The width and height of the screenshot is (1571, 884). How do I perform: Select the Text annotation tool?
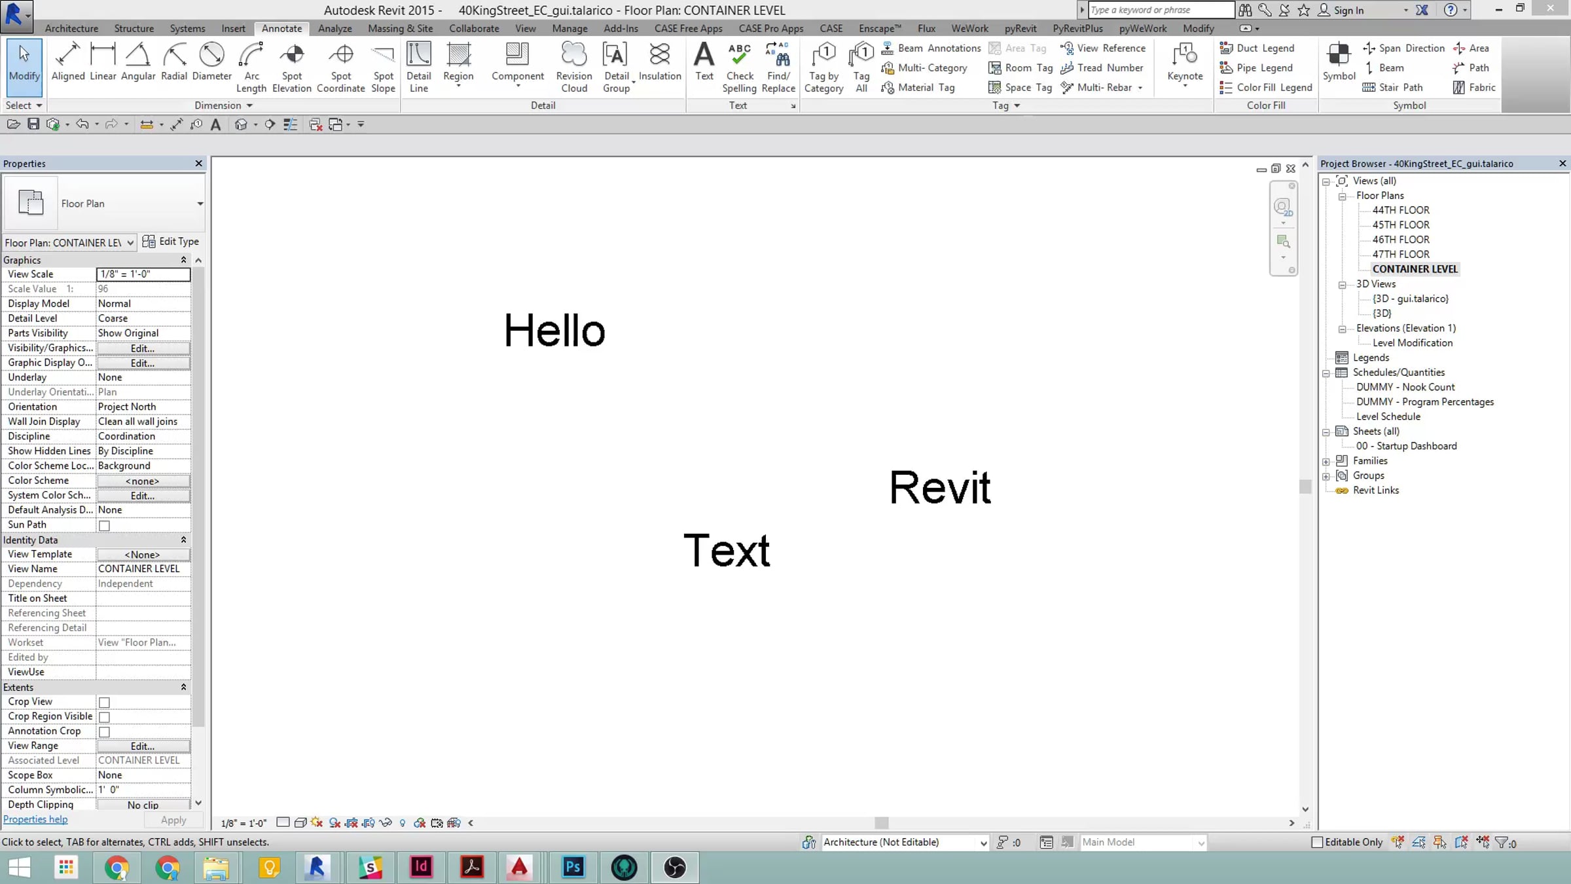[x=704, y=62]
